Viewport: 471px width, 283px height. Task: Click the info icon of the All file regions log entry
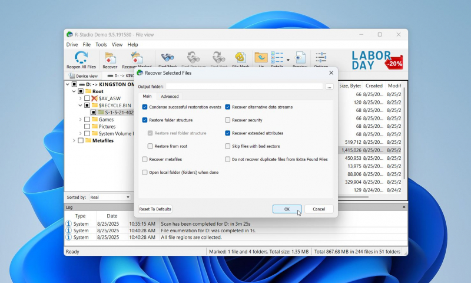69,237
